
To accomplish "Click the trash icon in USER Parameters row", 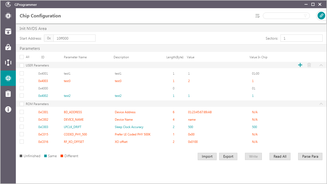I will tap(309, 65).
